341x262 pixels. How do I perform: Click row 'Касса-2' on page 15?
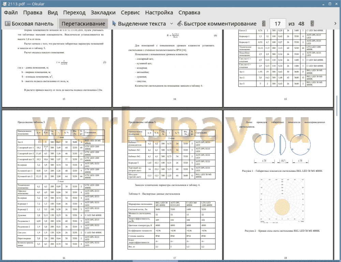(282, 31)
